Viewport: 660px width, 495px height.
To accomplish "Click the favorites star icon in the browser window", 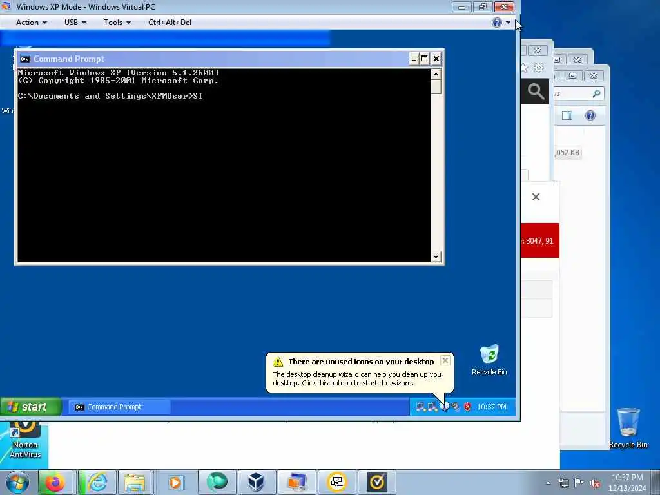I will (x=524, y=67).
